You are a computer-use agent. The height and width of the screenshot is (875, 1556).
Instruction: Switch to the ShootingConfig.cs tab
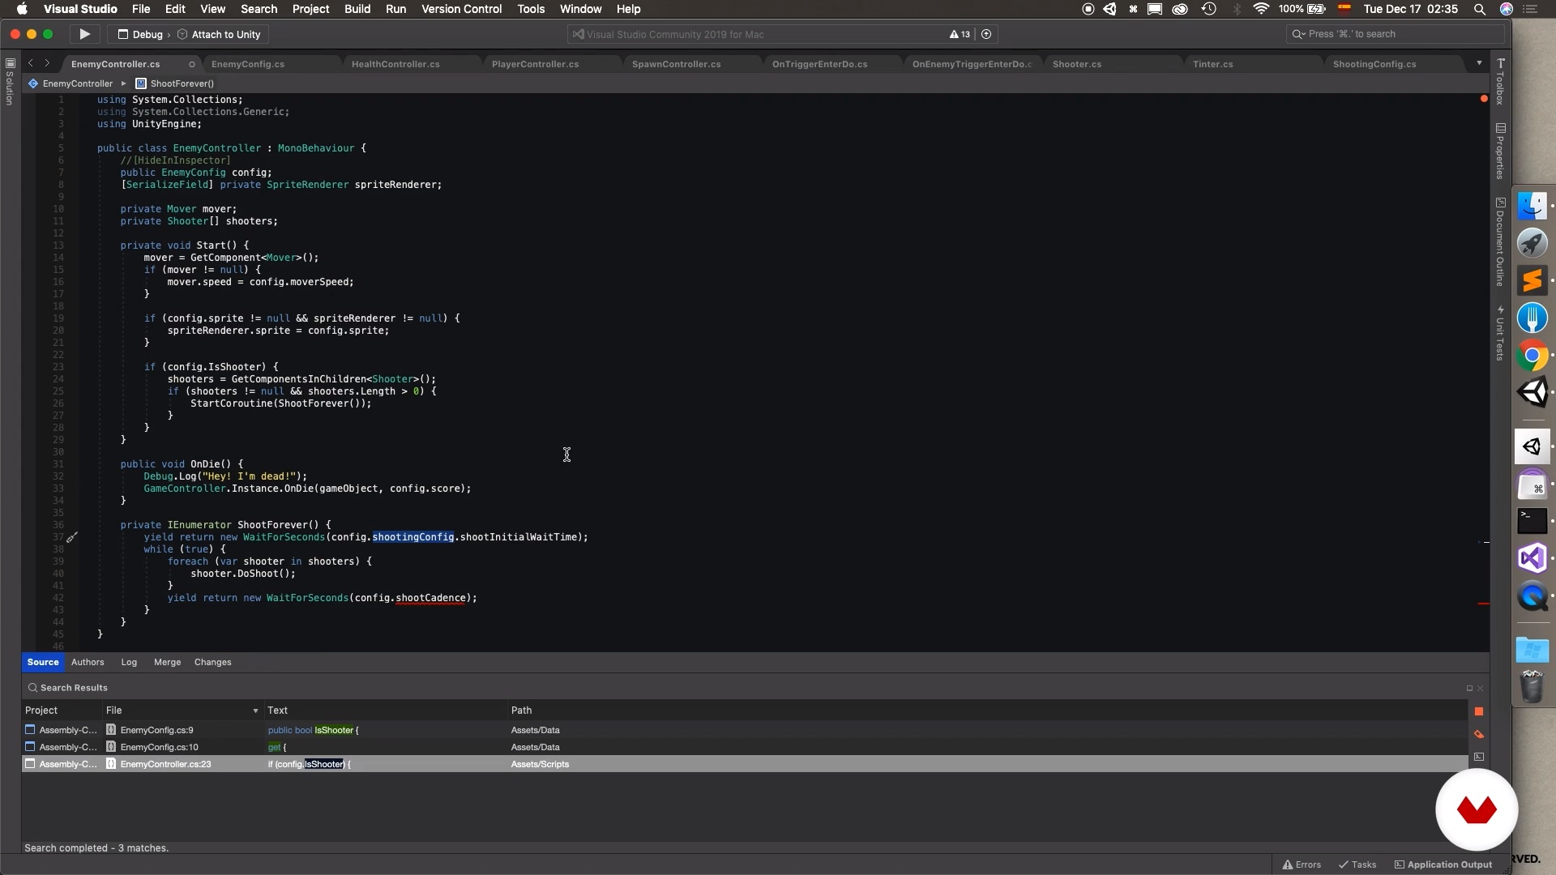click(1374, 64)
